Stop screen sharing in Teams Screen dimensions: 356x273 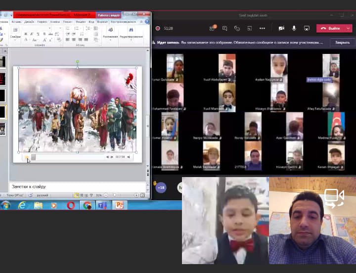[307, 28]
